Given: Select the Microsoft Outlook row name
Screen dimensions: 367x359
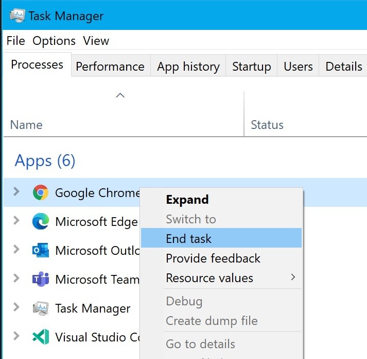Looking at the screenshot, I should [97, 251].
